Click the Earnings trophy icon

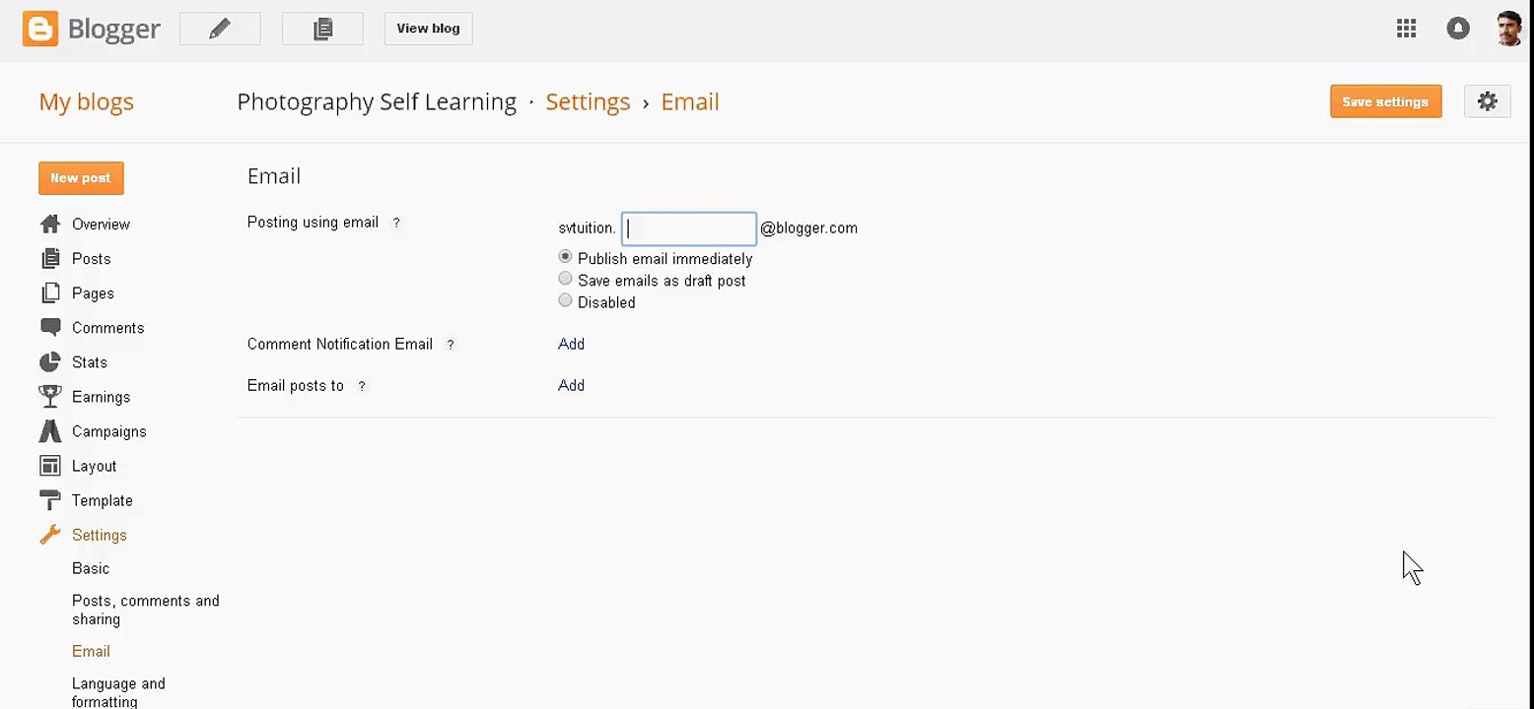(50, 397)
